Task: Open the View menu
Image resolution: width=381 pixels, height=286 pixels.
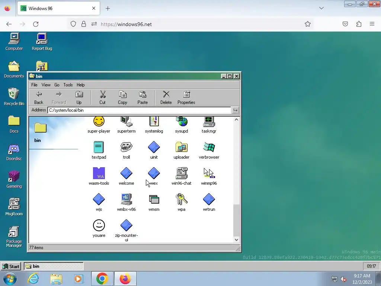Action: (x=46, y=85)
